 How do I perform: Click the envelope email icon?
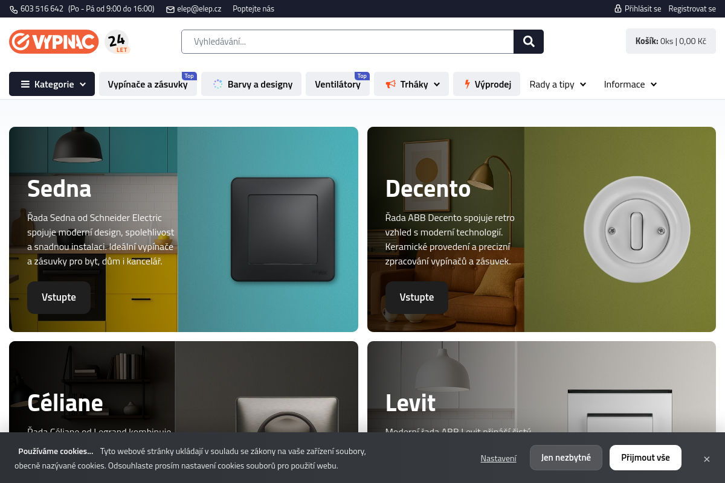[170, 9]
